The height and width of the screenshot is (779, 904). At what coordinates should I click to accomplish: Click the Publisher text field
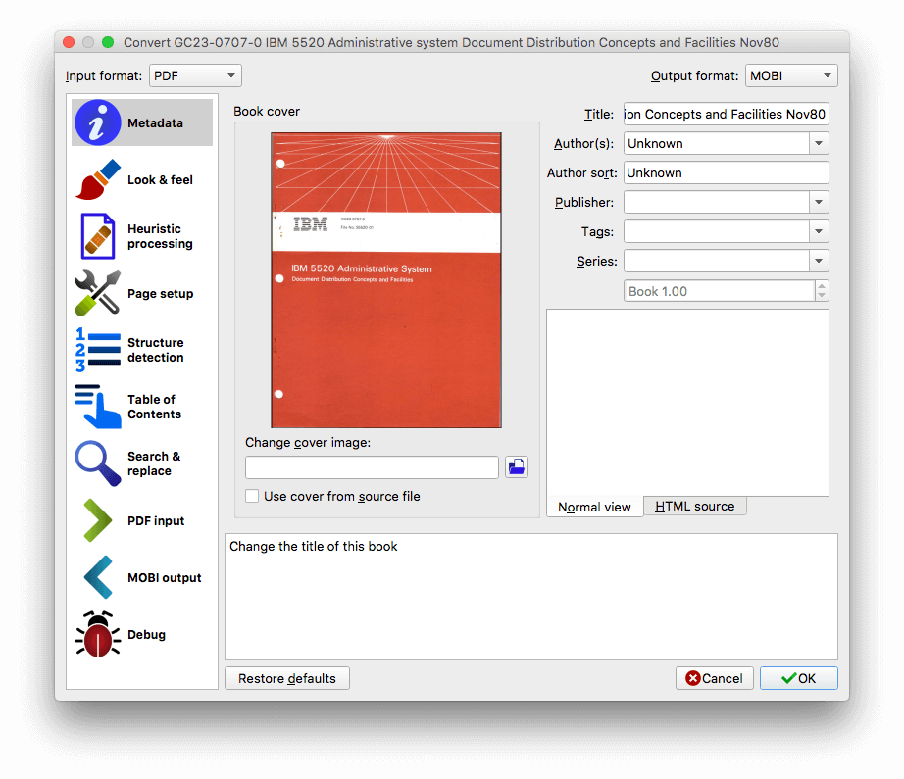click(x=717, y=202)
